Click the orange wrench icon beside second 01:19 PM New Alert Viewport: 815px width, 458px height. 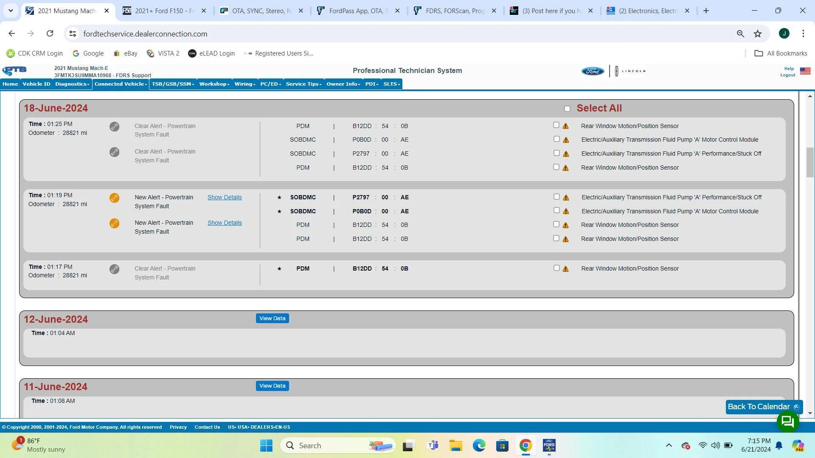click(114, 223)
